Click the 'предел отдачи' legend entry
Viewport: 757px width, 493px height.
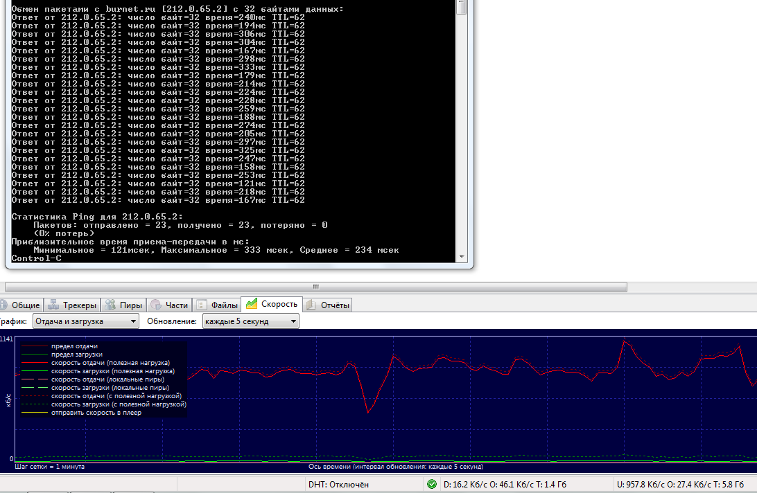(x=73, y=346)
